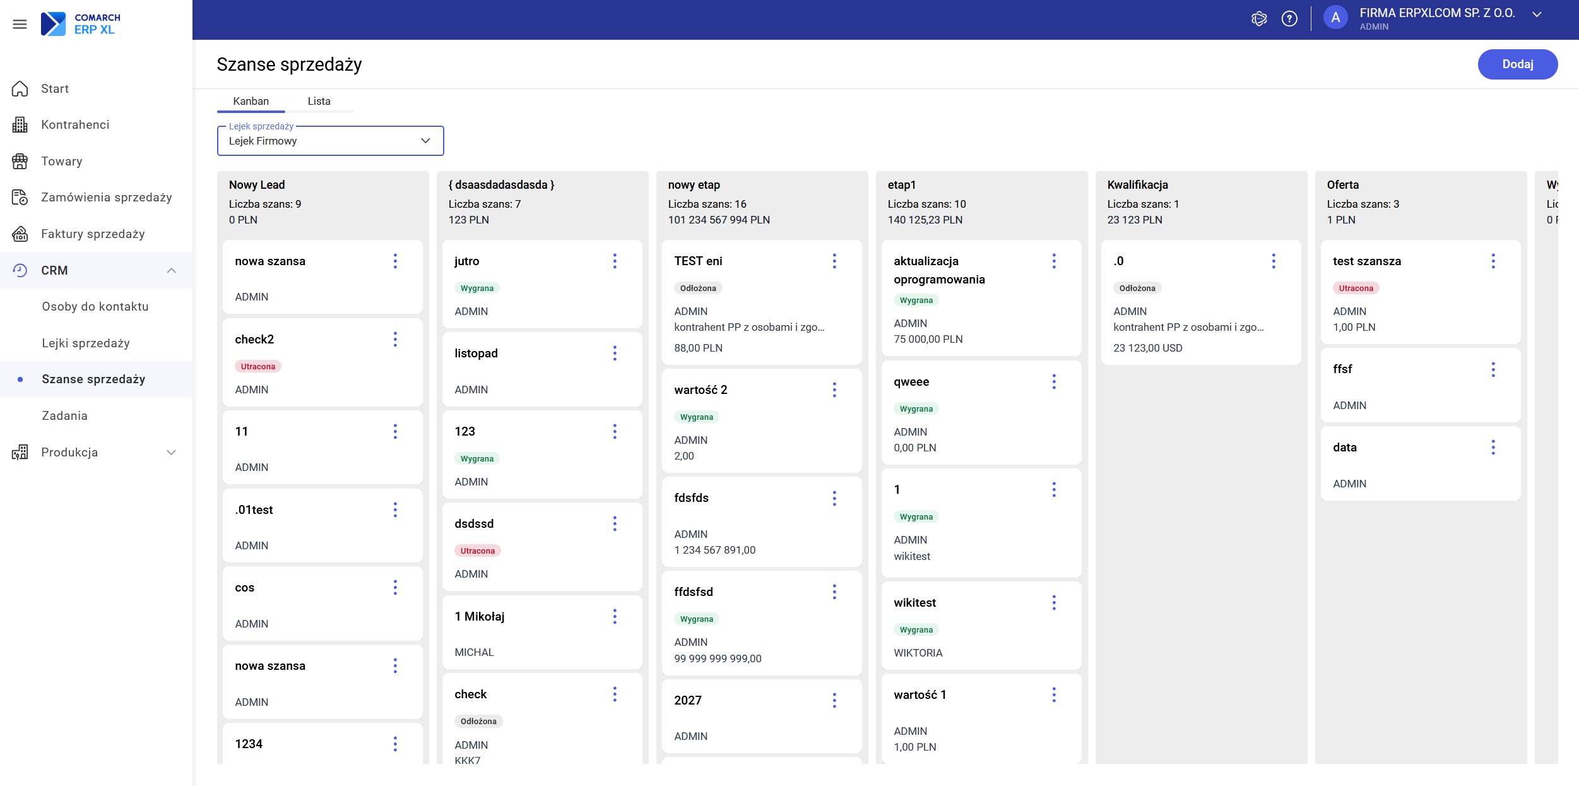Open three-dot menu on 'test szansza' card
Image resolution: width=1579 pixels, height=786 pixels.
click(x=1493, y=261)
